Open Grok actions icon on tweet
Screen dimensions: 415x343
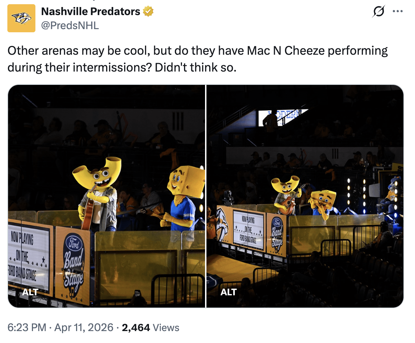tap(379, 12)
